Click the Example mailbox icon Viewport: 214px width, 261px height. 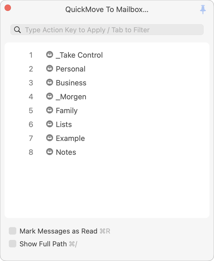click(x=50, y=138)
